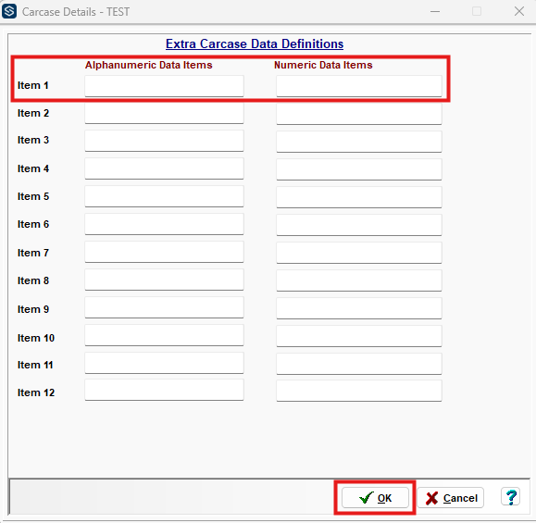Select the Item 2 alphanumeric field
The width and height of the screenshot is (536, 523).
(x=164, y=113)
